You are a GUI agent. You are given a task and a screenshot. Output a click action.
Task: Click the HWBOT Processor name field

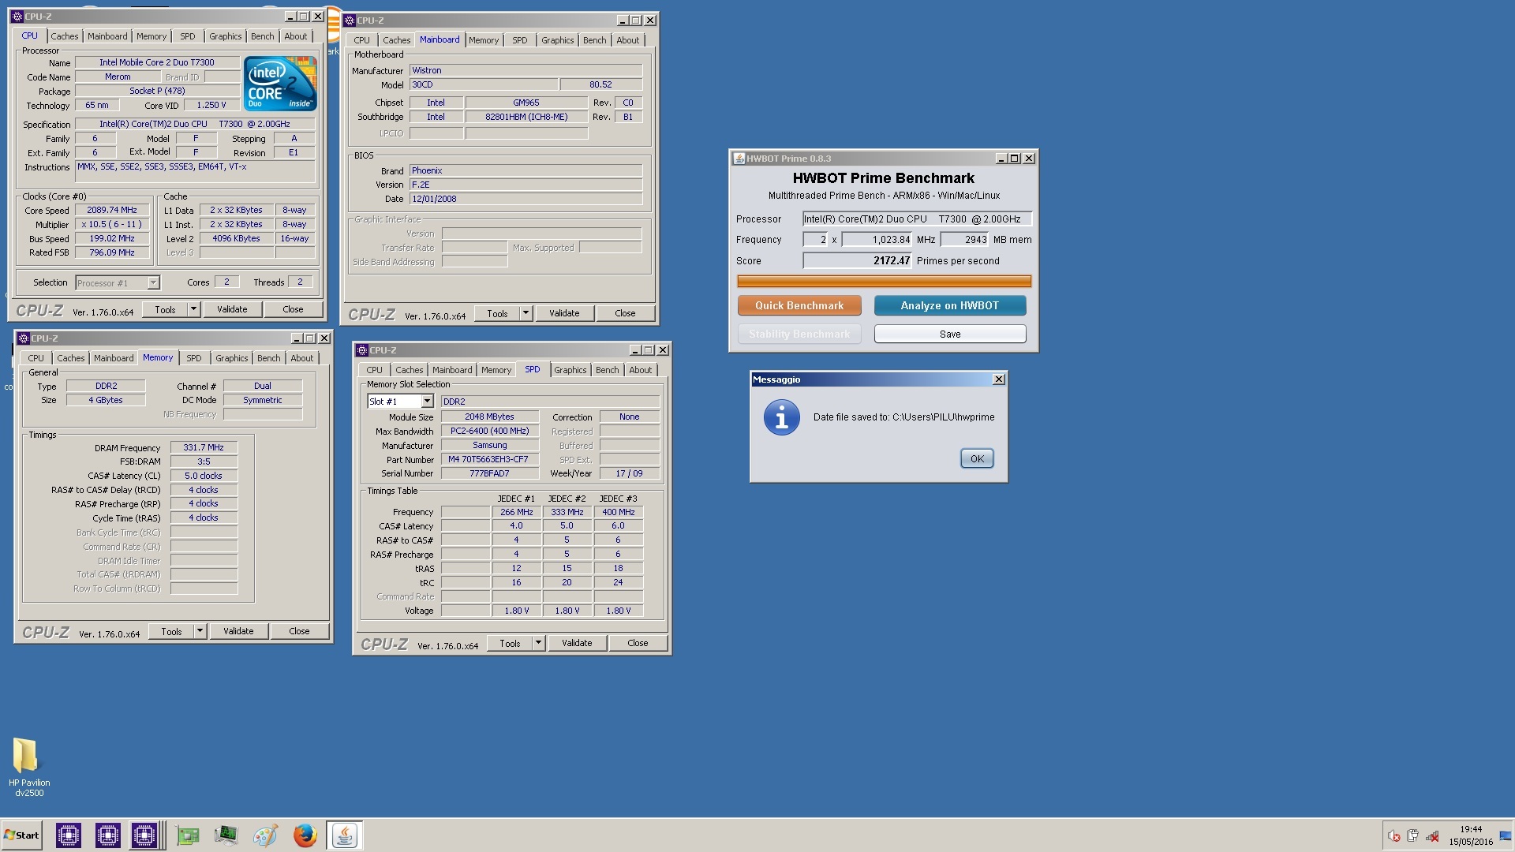917,219
